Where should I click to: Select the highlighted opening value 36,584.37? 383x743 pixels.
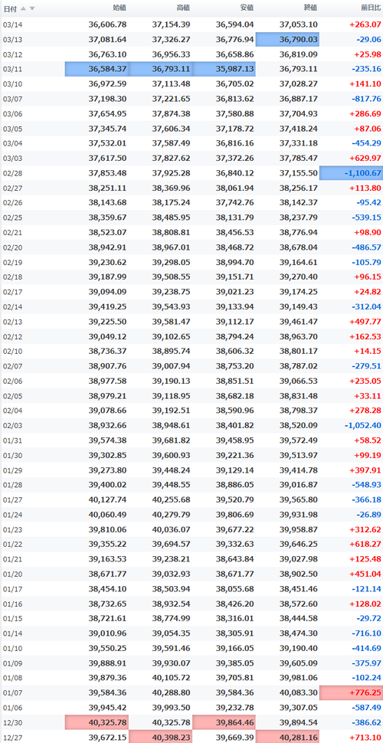(97, 69)
